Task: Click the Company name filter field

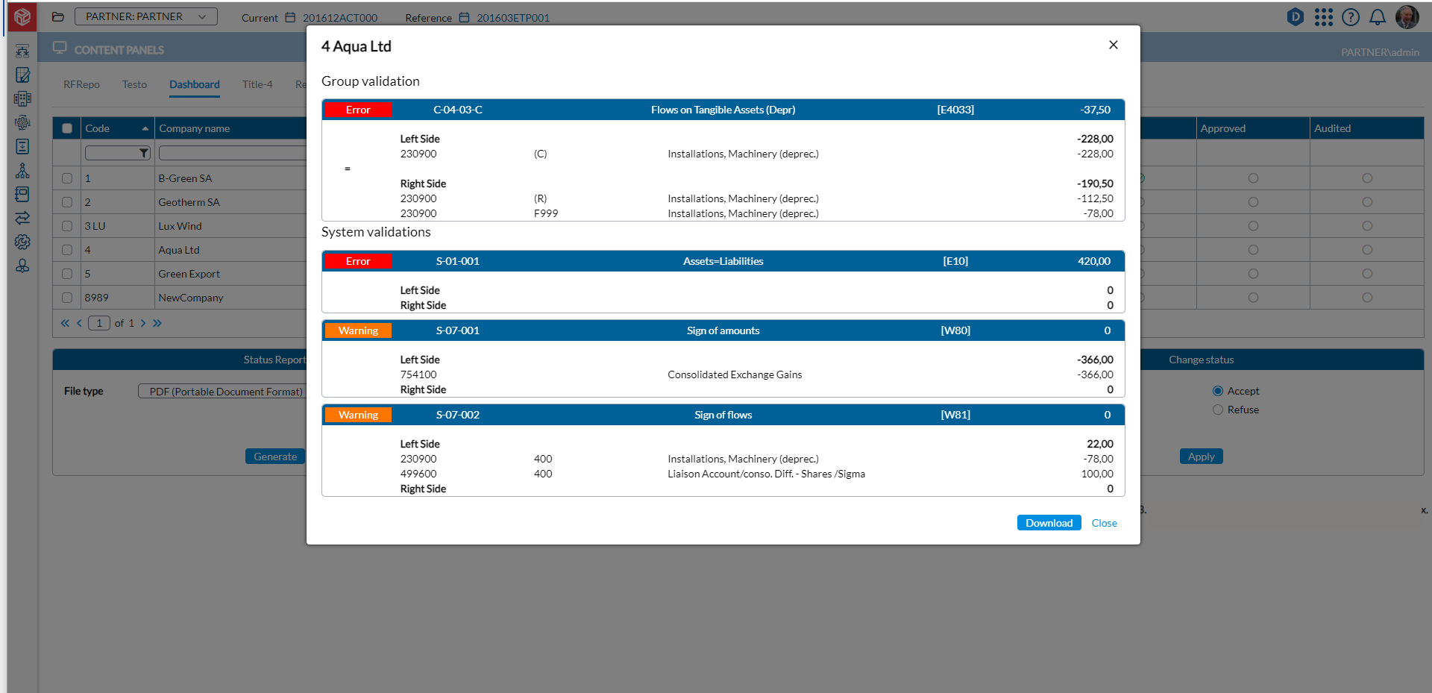Action: point(233,153)
